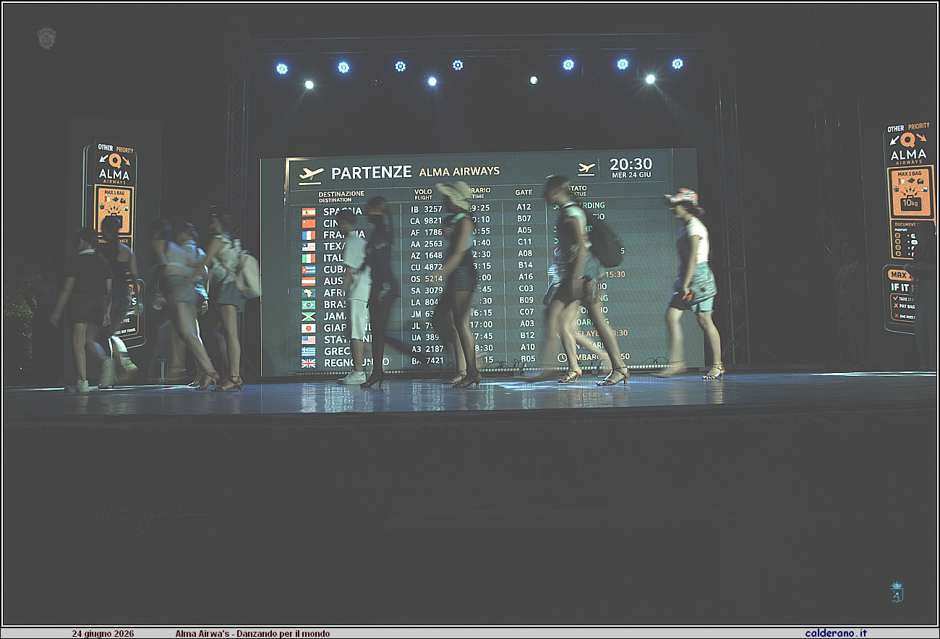
Task: Click the Jamaica flag on the board
Action: [309, 317]
